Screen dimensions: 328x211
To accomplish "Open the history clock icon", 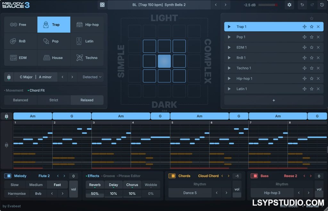I will (x=322, y=5).
